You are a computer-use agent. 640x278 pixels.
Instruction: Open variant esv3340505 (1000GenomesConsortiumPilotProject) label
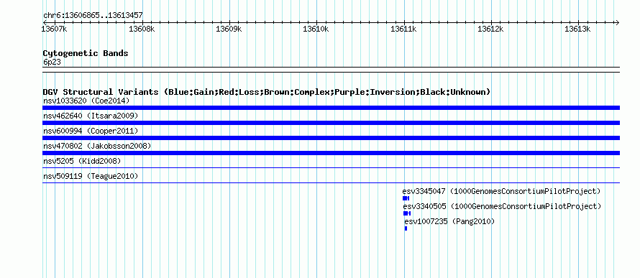tap(502, 206)
